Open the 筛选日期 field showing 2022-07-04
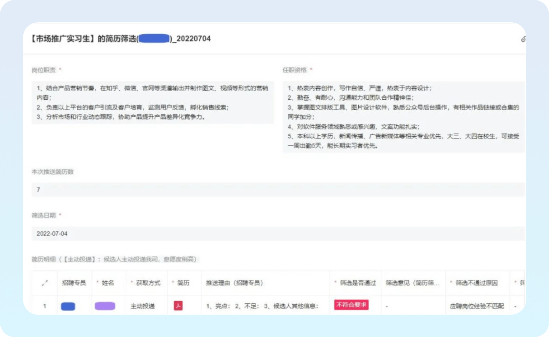 click(278, 233)
